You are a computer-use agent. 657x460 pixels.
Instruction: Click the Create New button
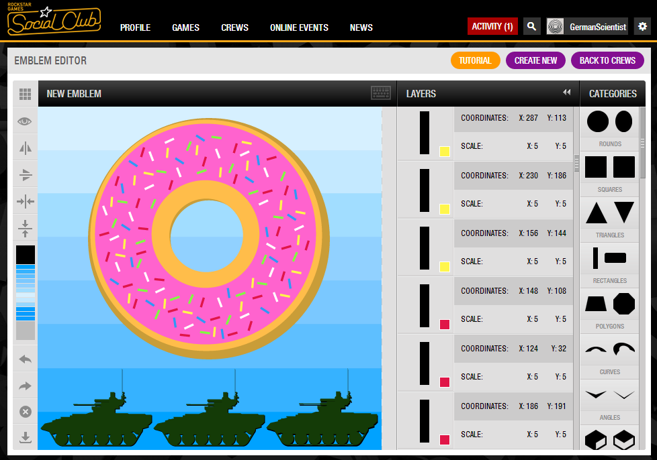tap(535, 60)
